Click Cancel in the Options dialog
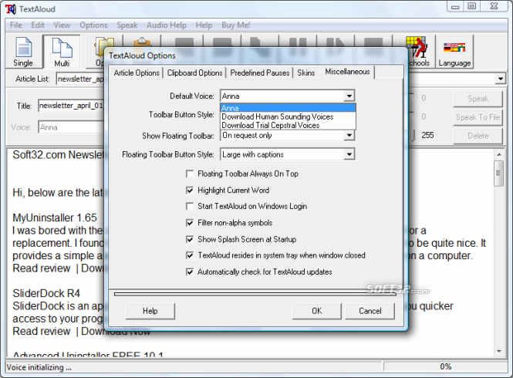This screenshot has height=378, width=513. pos(370,311)
